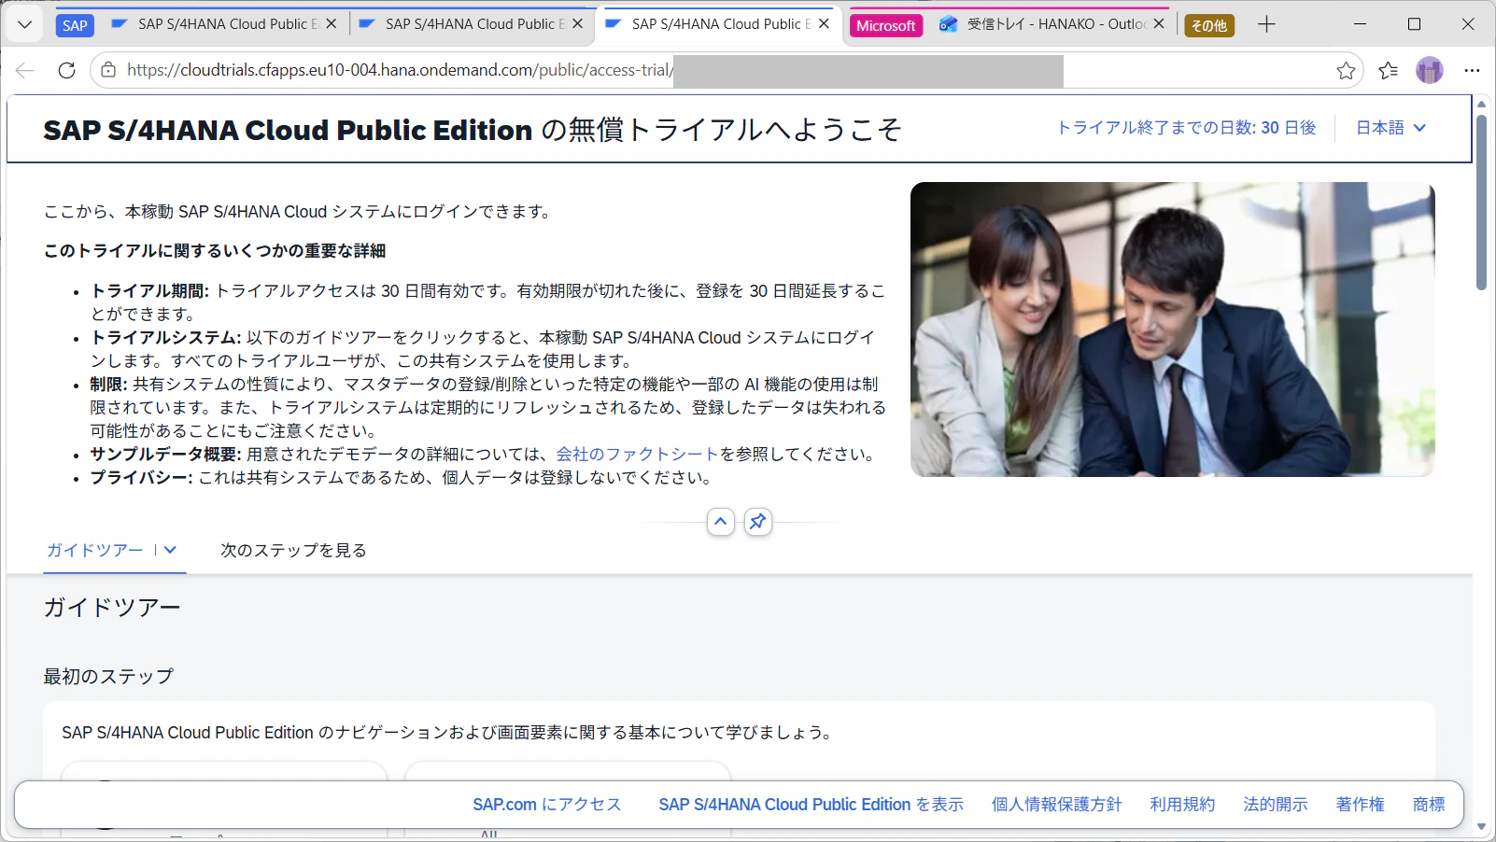Open the browser favorites list
Viewport: 1496px width, 842px height.
point(1389,70)
